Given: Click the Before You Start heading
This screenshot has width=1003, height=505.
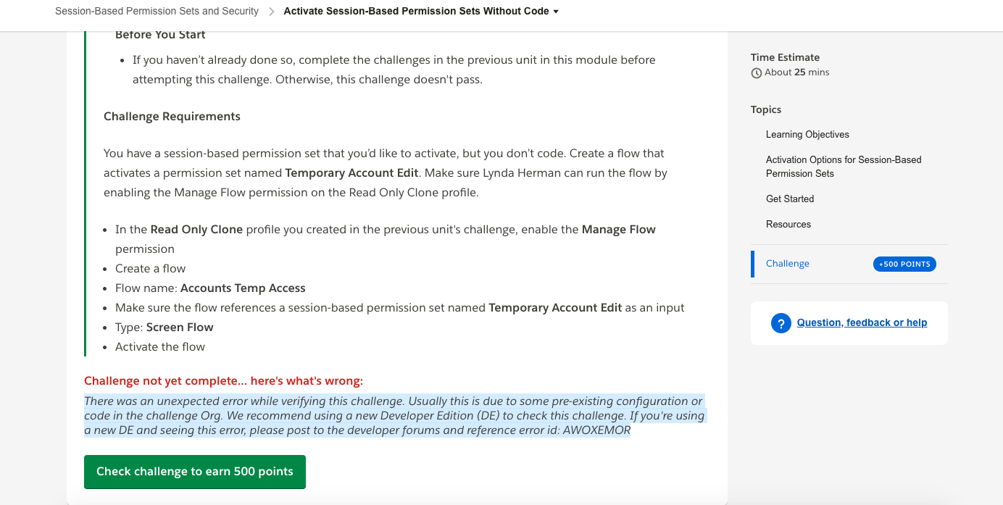Looking at the screenshot, I should 160,35.
